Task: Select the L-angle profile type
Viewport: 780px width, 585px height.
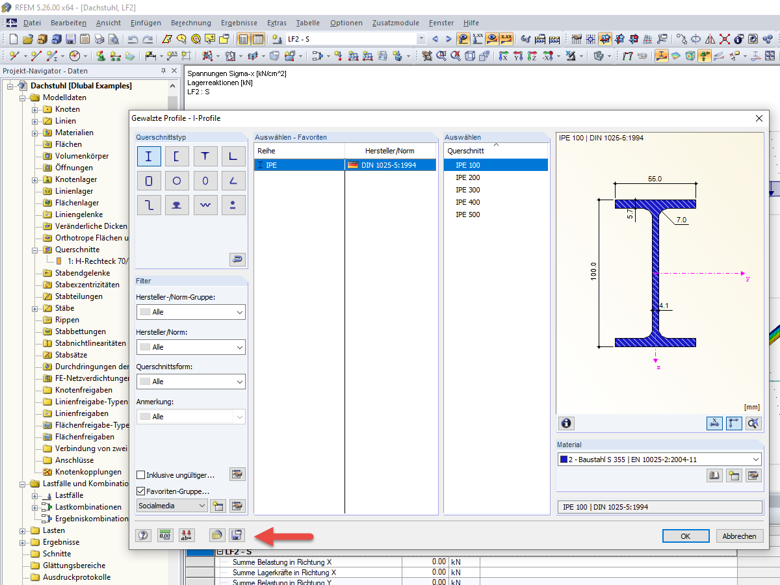Action: tap(233, 156)
